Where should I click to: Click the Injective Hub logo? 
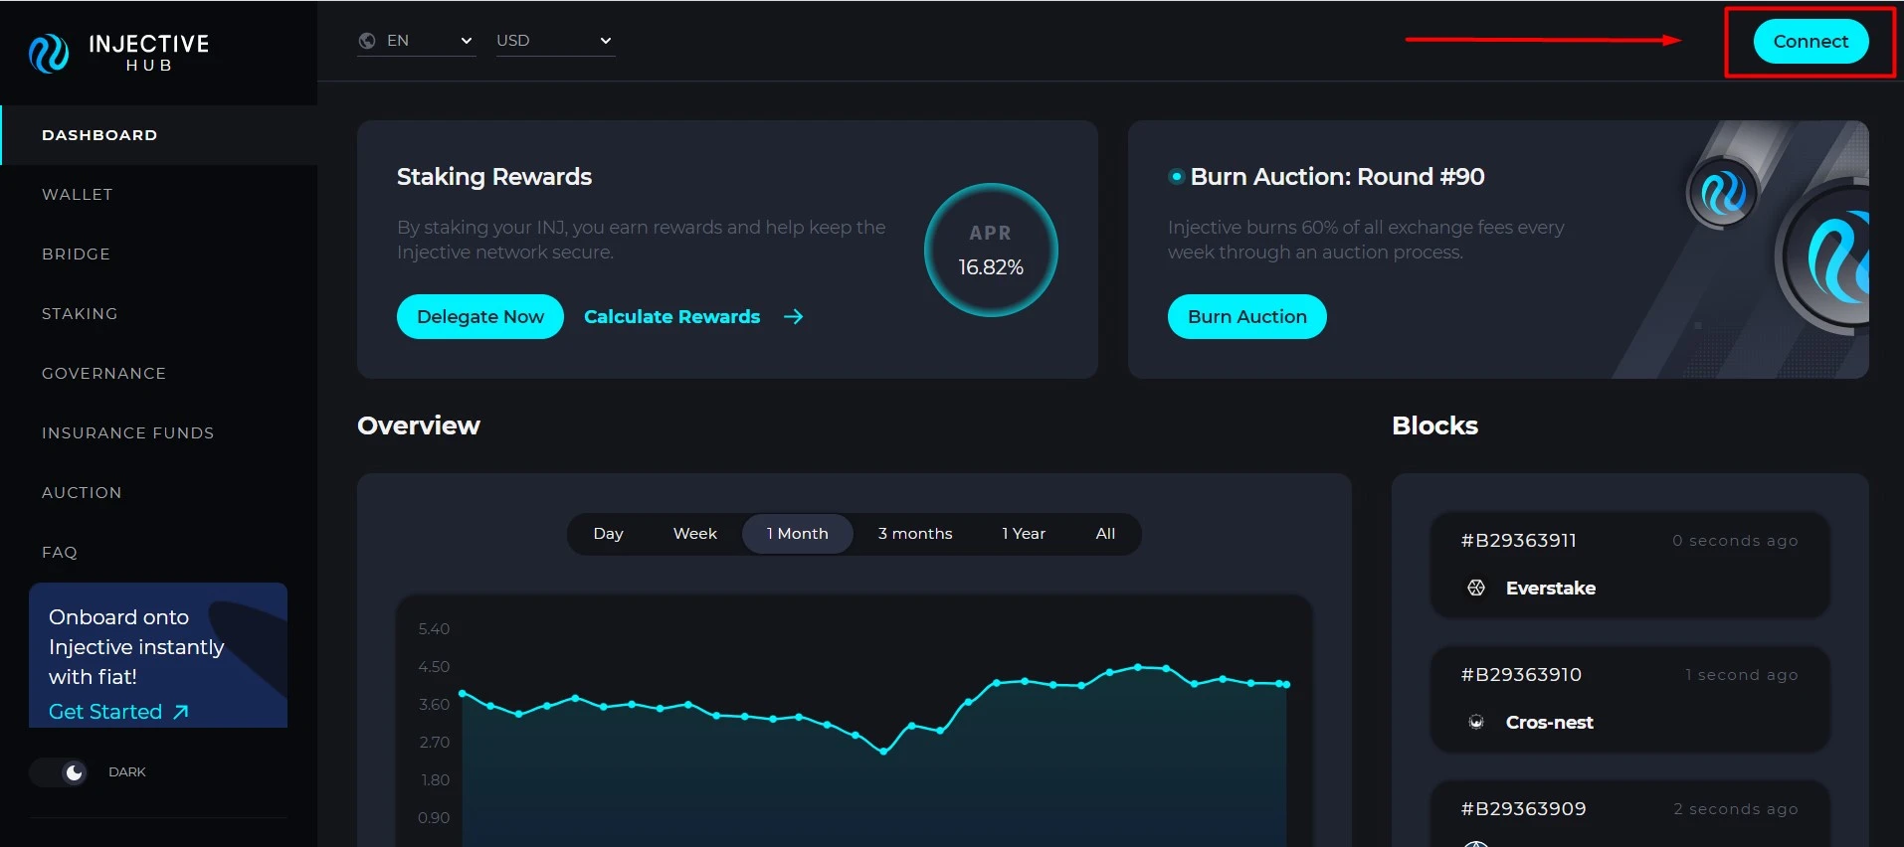click(x=119, y=53)
